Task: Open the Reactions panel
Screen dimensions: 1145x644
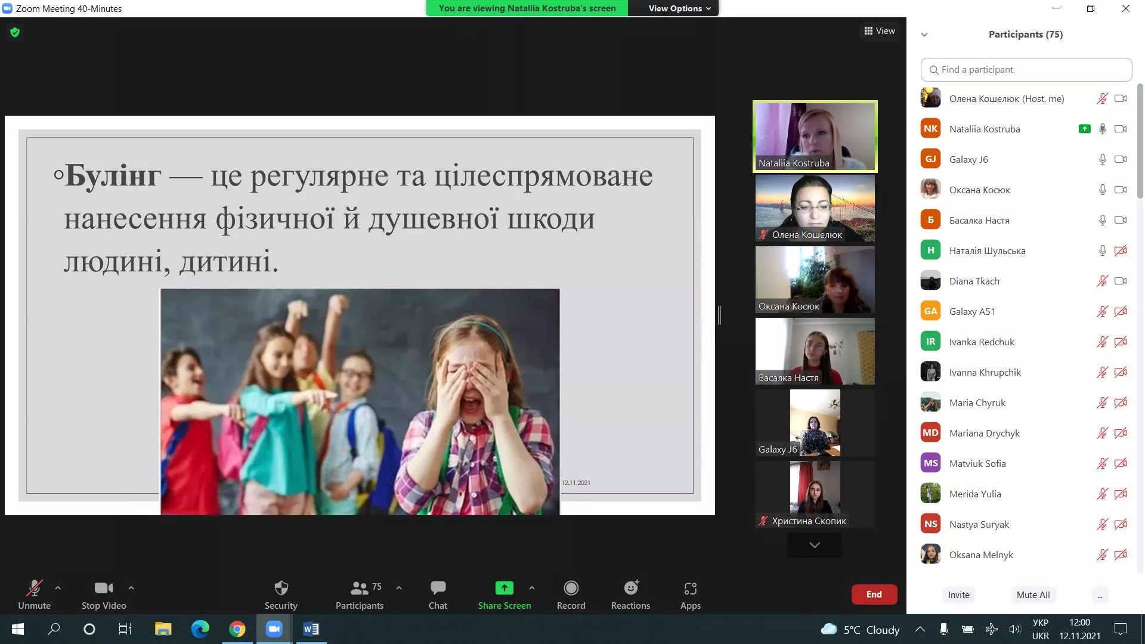Action: (630, 594)
